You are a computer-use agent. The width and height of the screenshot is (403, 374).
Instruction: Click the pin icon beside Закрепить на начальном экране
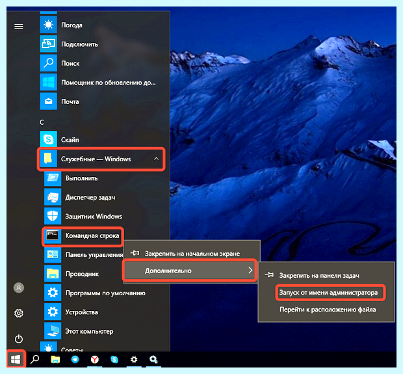(135, 253)
